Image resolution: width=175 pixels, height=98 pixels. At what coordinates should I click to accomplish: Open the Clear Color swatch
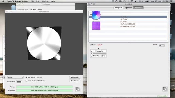coord(19,82)
